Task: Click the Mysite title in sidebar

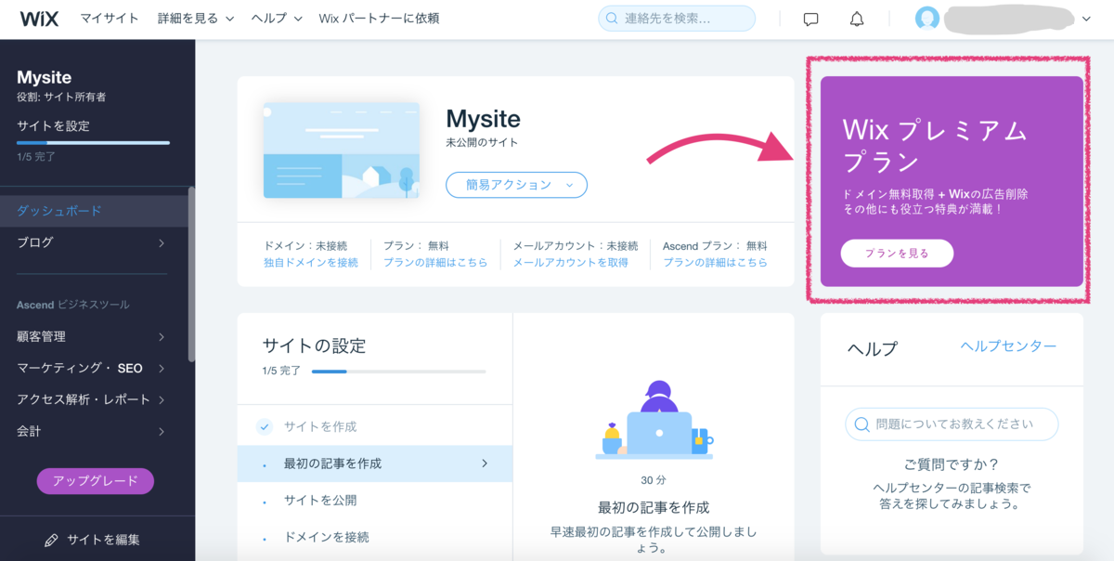Action: (x=44, y=78)
